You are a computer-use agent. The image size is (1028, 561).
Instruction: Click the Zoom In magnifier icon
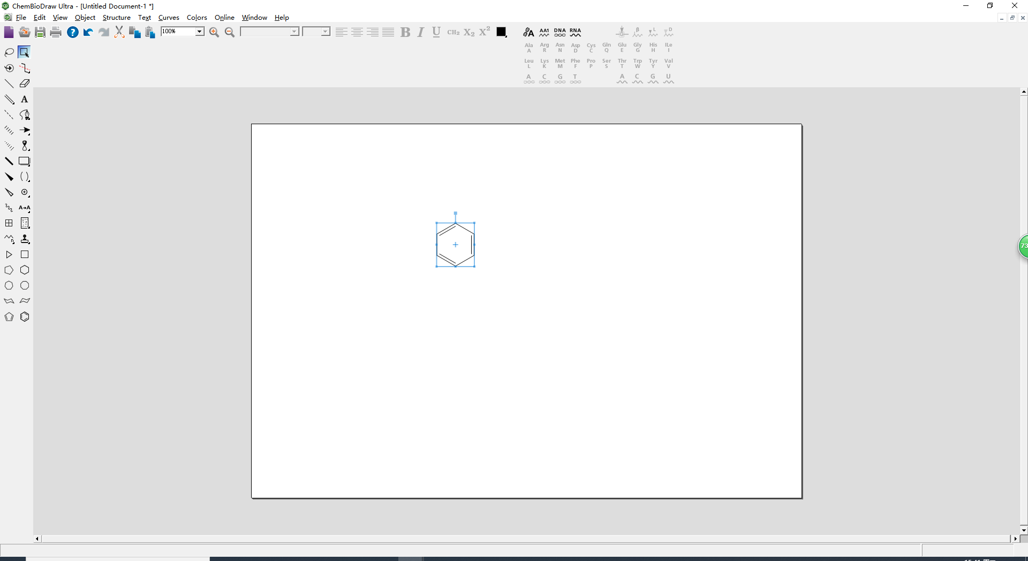[x=214, y=32]
